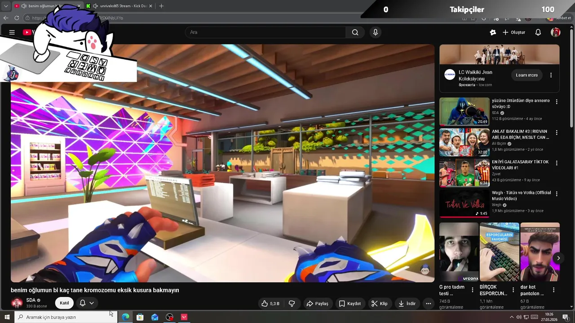Open the ANLAT BAKALIM #3 thumbnail

coord(464,142)
